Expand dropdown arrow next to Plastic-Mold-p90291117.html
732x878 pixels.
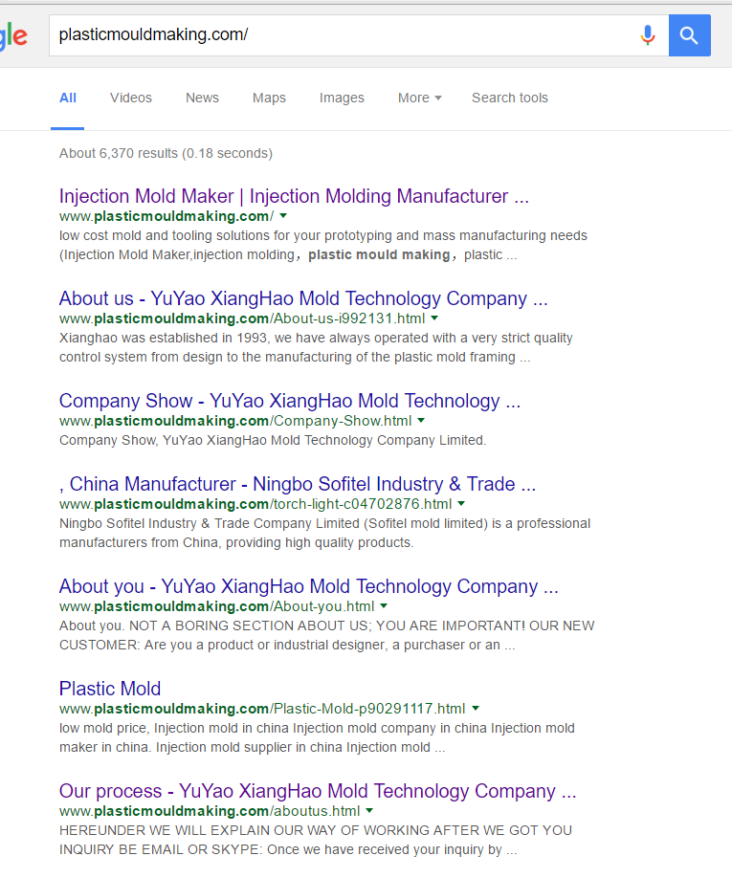click(x=476, y=709)
